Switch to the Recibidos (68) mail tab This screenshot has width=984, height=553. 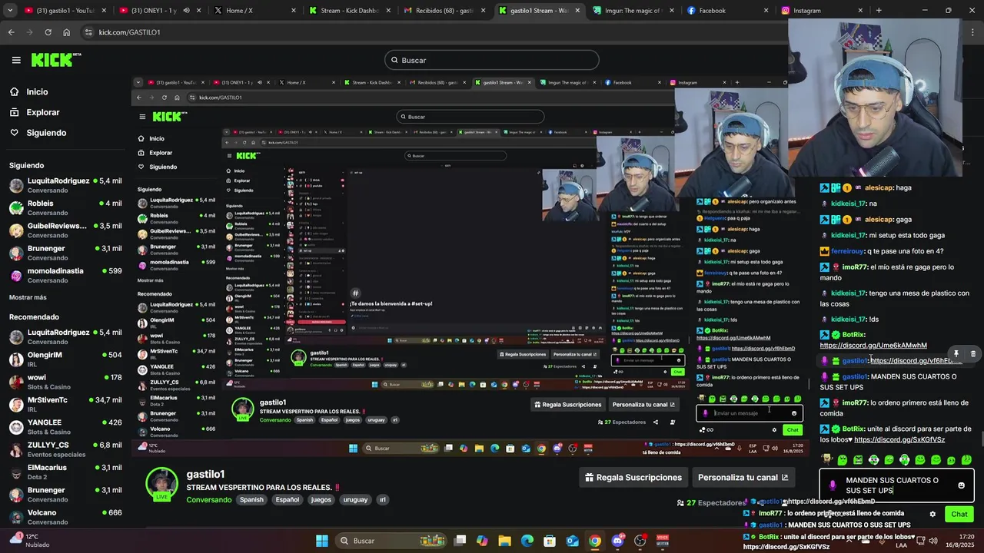pyautogui.click(x=444, y=11)
